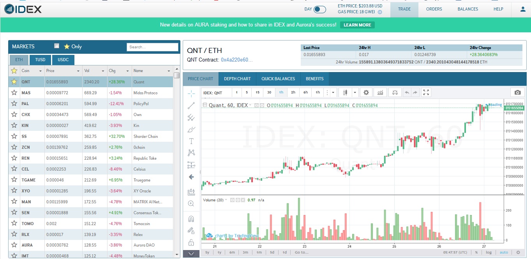The height and width of the screenshot is (259, 531).
Task: Switch to the DEPTH CHART tab
Action: click(x=237, y=79)
